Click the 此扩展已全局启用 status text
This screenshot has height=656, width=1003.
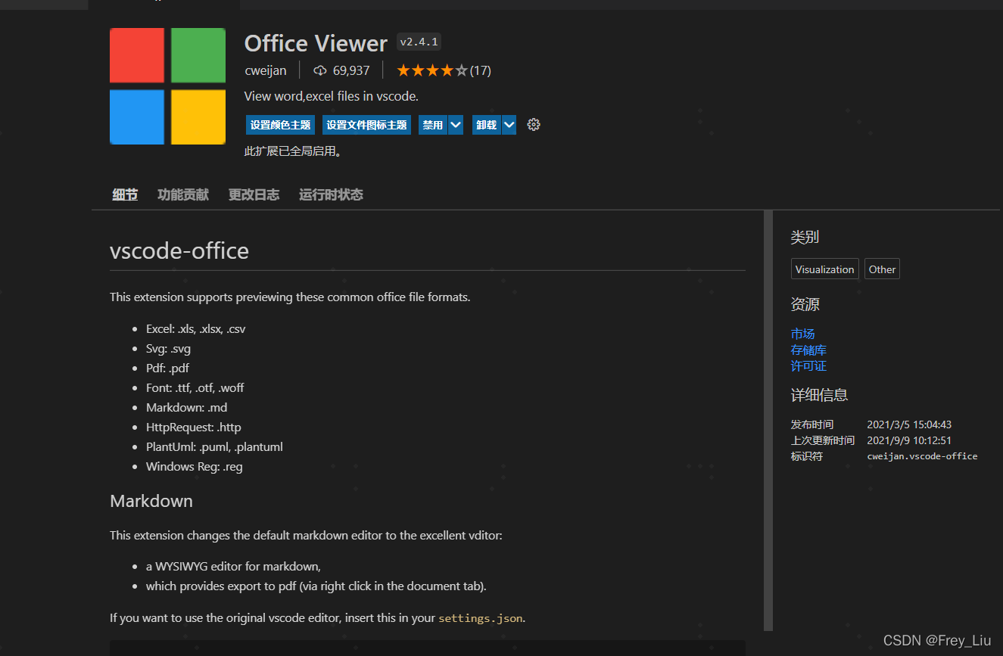294,151
